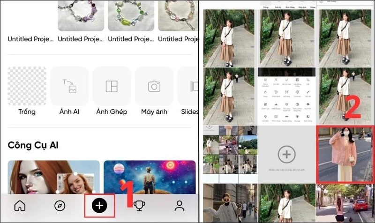Tap the black plus create button
Image resolution: width=375 pixels, height=223 pixels.
point(99,206)
